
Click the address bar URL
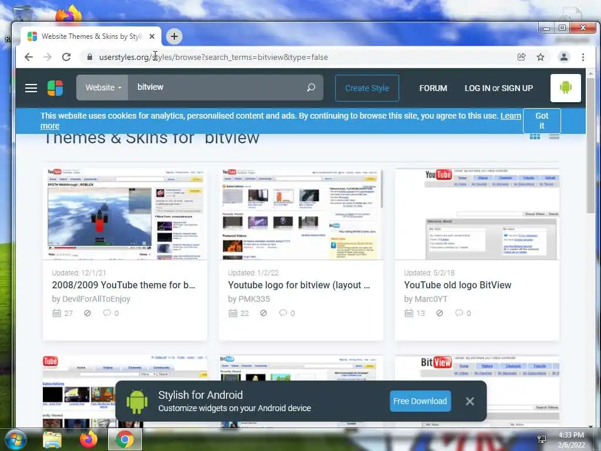click(x=214, y=57)
